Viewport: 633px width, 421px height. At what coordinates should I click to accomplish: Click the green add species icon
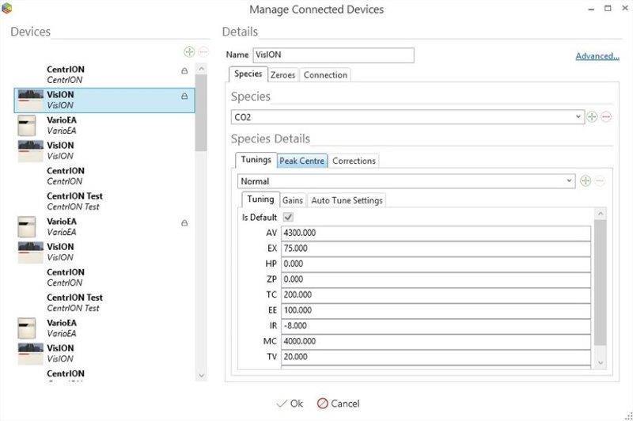592,117
